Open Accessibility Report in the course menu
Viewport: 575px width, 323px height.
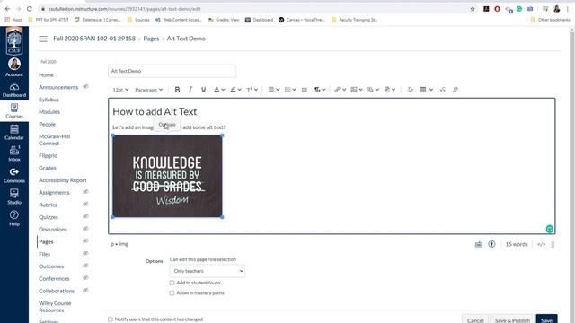click(63, 180)
